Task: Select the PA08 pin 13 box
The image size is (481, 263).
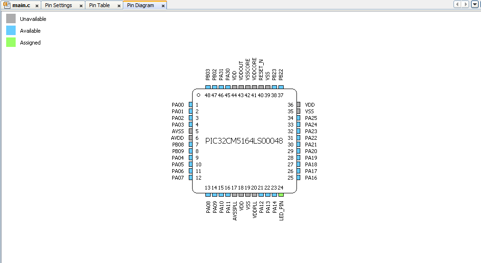Action: coord(208,195)
